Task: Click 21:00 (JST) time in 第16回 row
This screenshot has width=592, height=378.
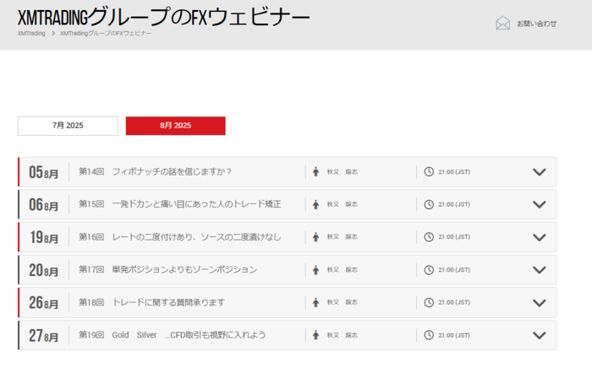Action: (x=454, y=237)
